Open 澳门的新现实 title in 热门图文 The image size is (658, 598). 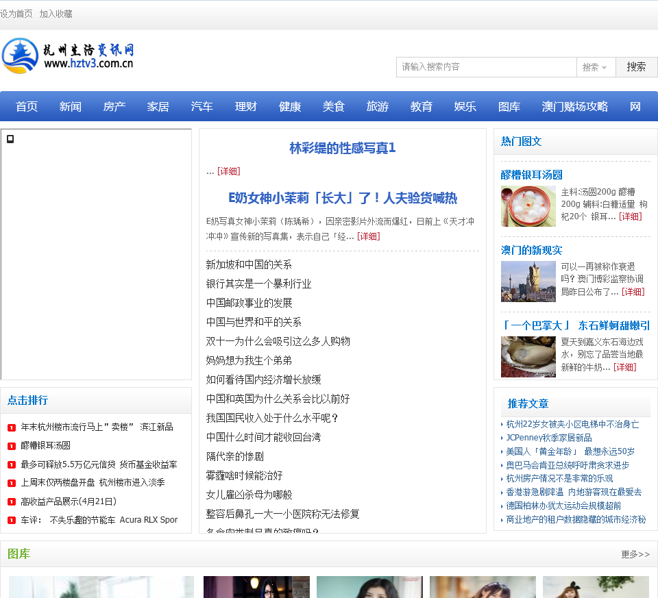coord(532,250)
